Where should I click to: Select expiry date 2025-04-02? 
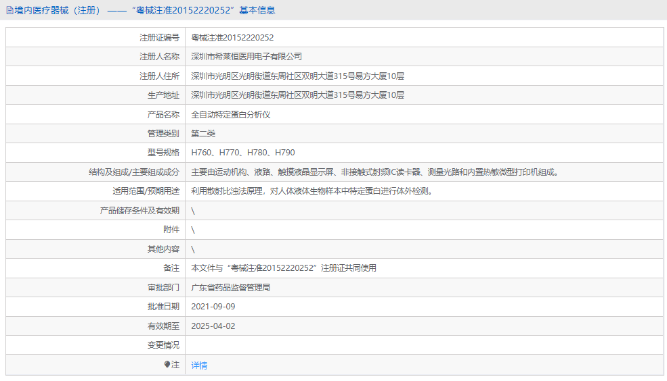click(x=213, y=326)
